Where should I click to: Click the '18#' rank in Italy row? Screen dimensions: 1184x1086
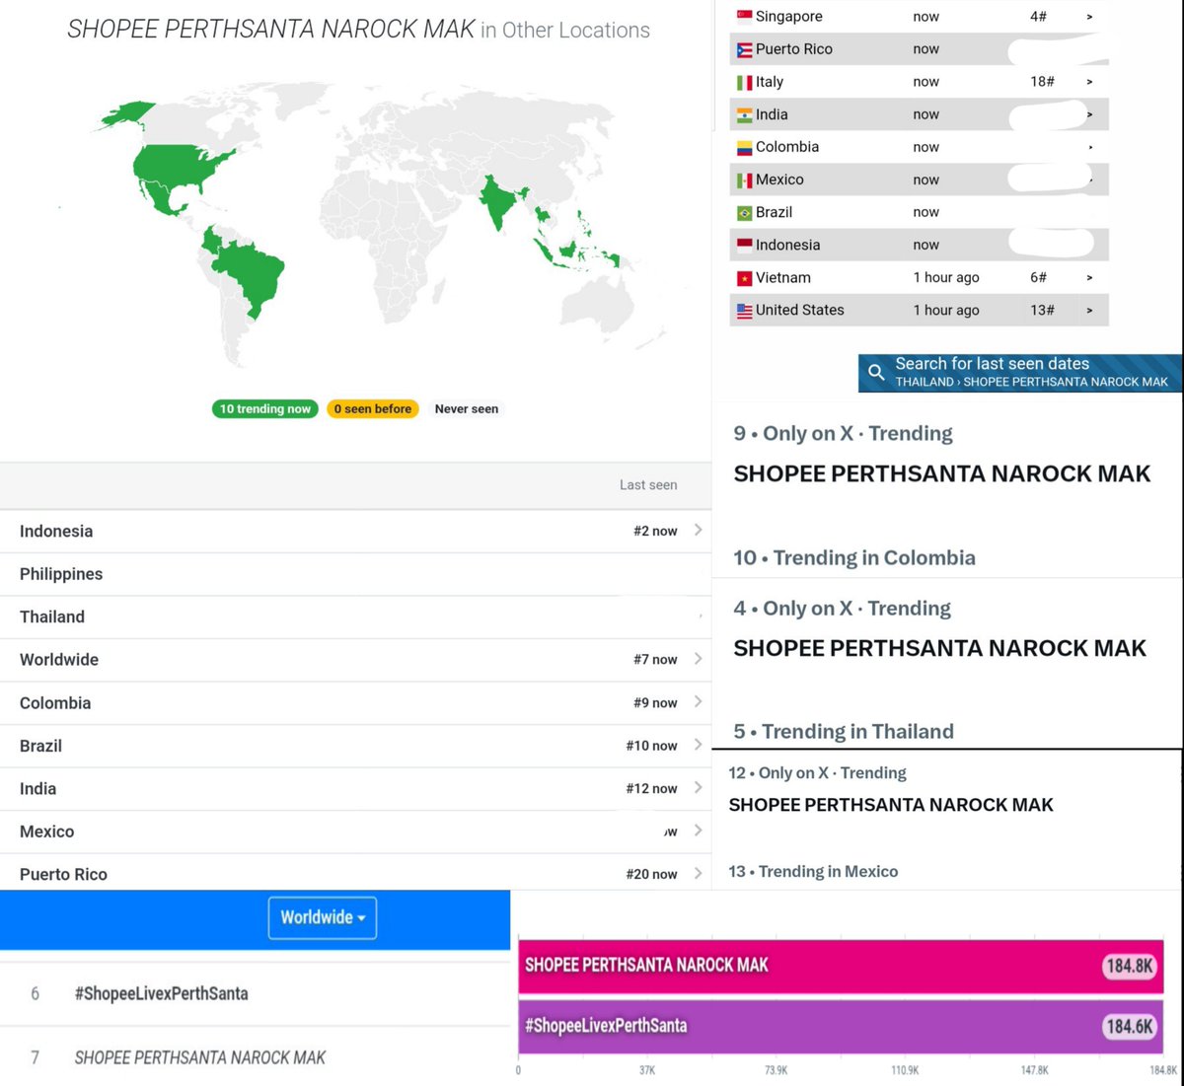[1042, 82]
